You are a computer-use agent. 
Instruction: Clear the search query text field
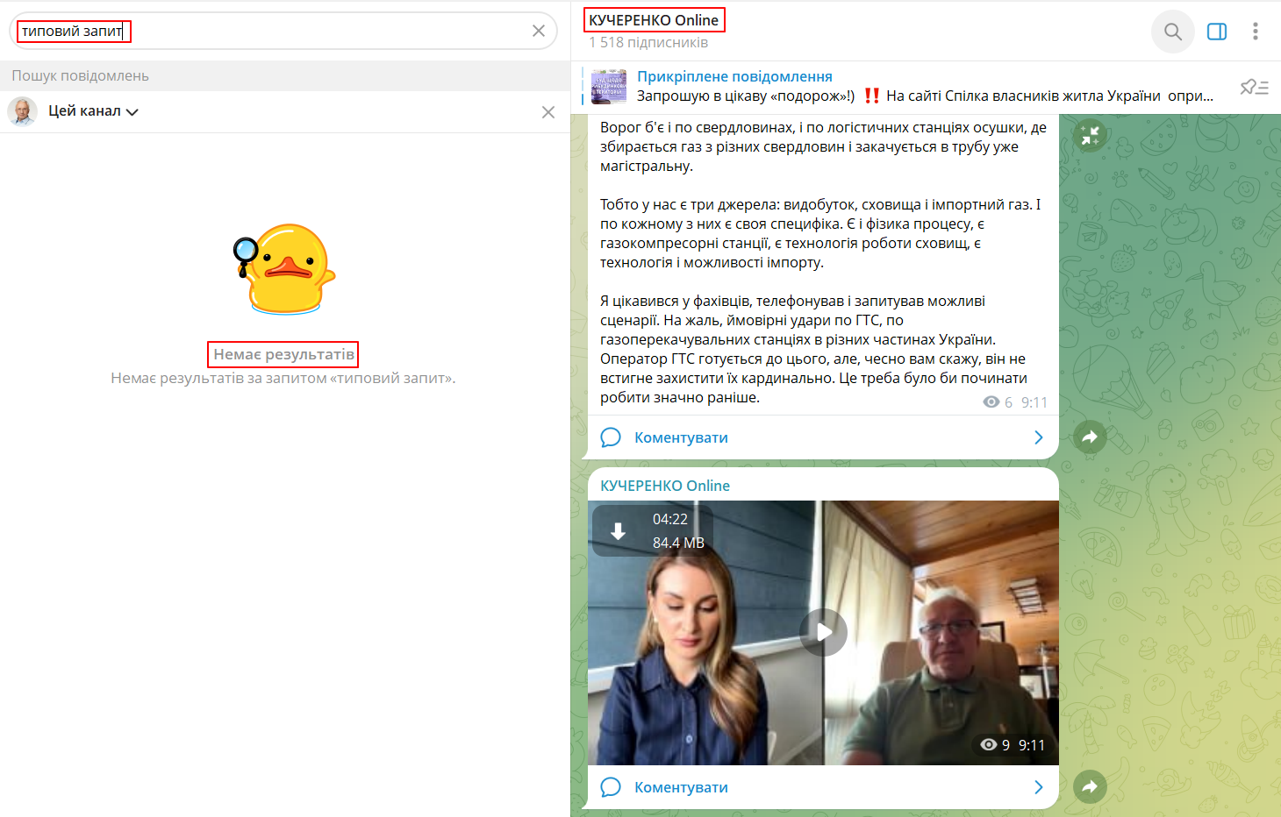[539, 31]
